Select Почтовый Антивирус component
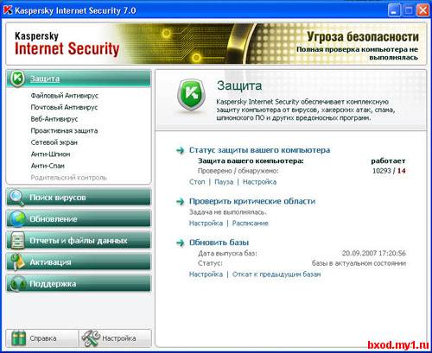This screenshot has width=432, height=353. pos(64,107)
